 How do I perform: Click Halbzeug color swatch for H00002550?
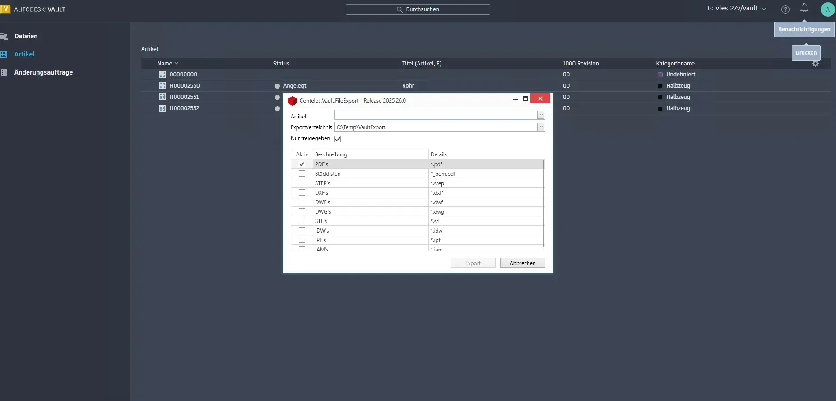tap(660, 86)
